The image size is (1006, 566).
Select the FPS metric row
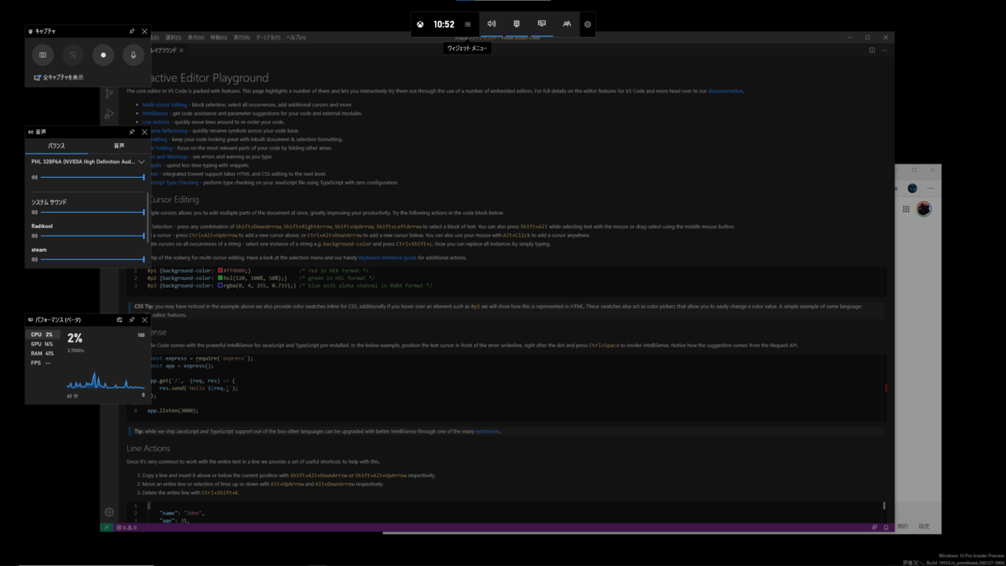pyautogui.click(x=42, y=363)
